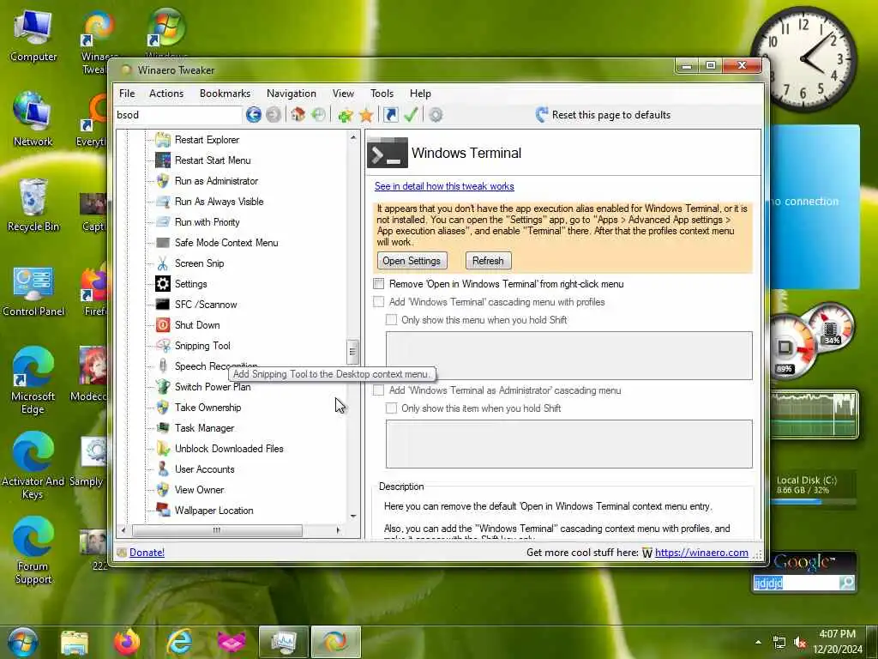Select 'Snipping Tool' in the tree
The image size is (878, 659).
tap(202, 346)
